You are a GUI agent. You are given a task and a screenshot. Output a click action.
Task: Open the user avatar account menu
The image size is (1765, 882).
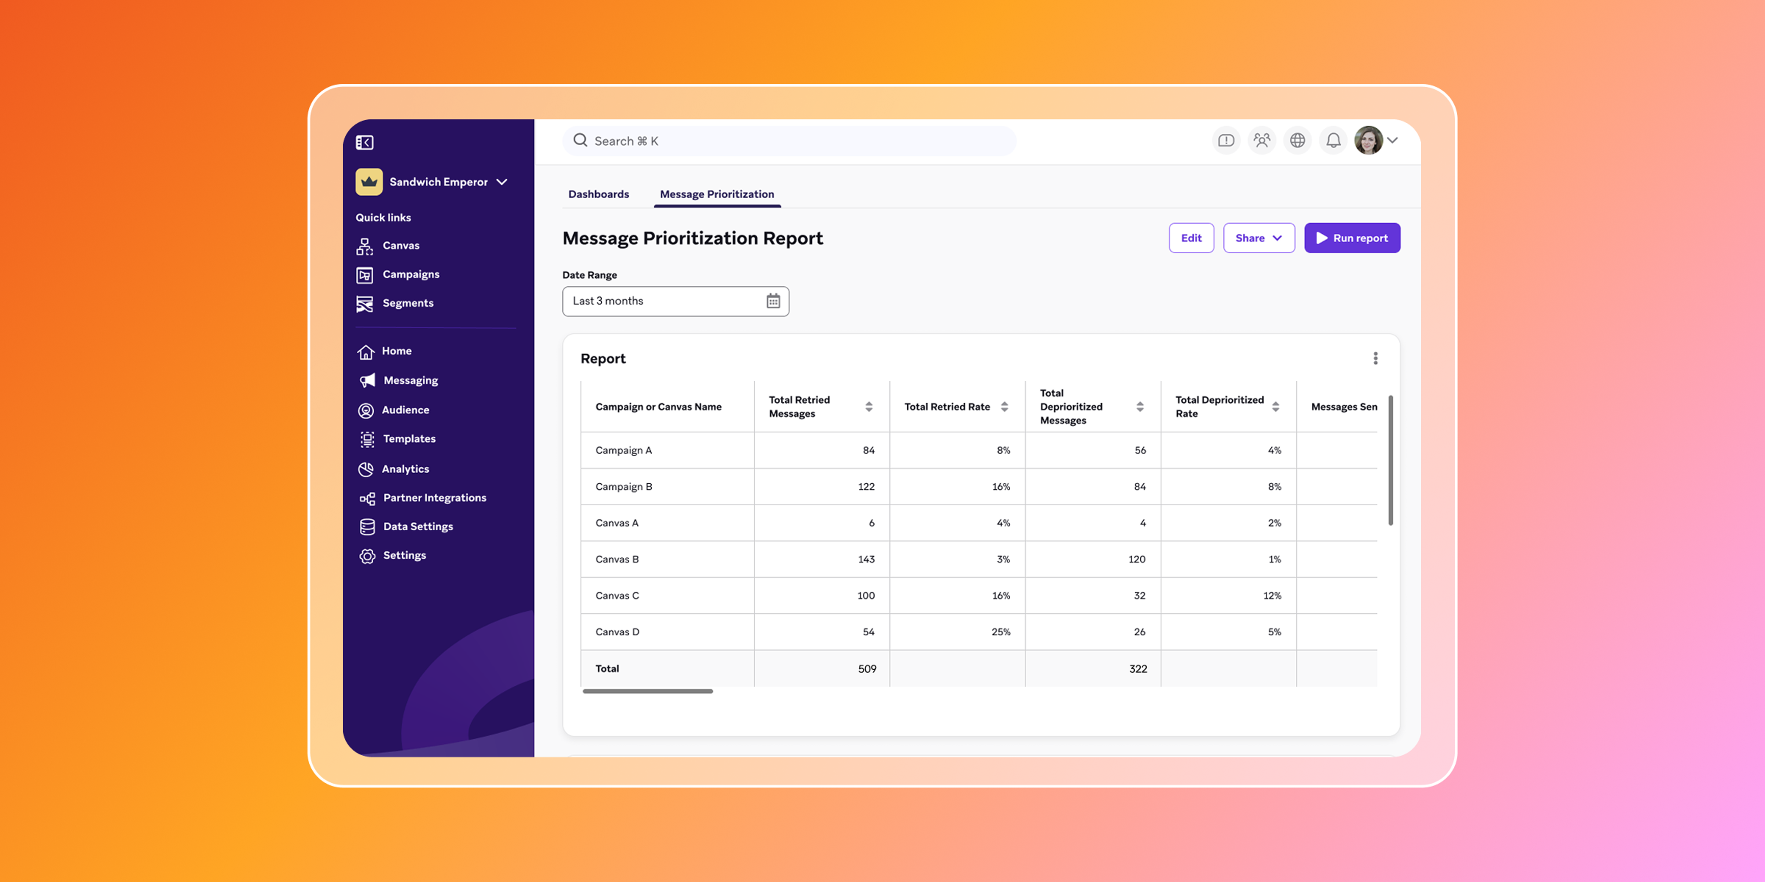(1376, 141)
